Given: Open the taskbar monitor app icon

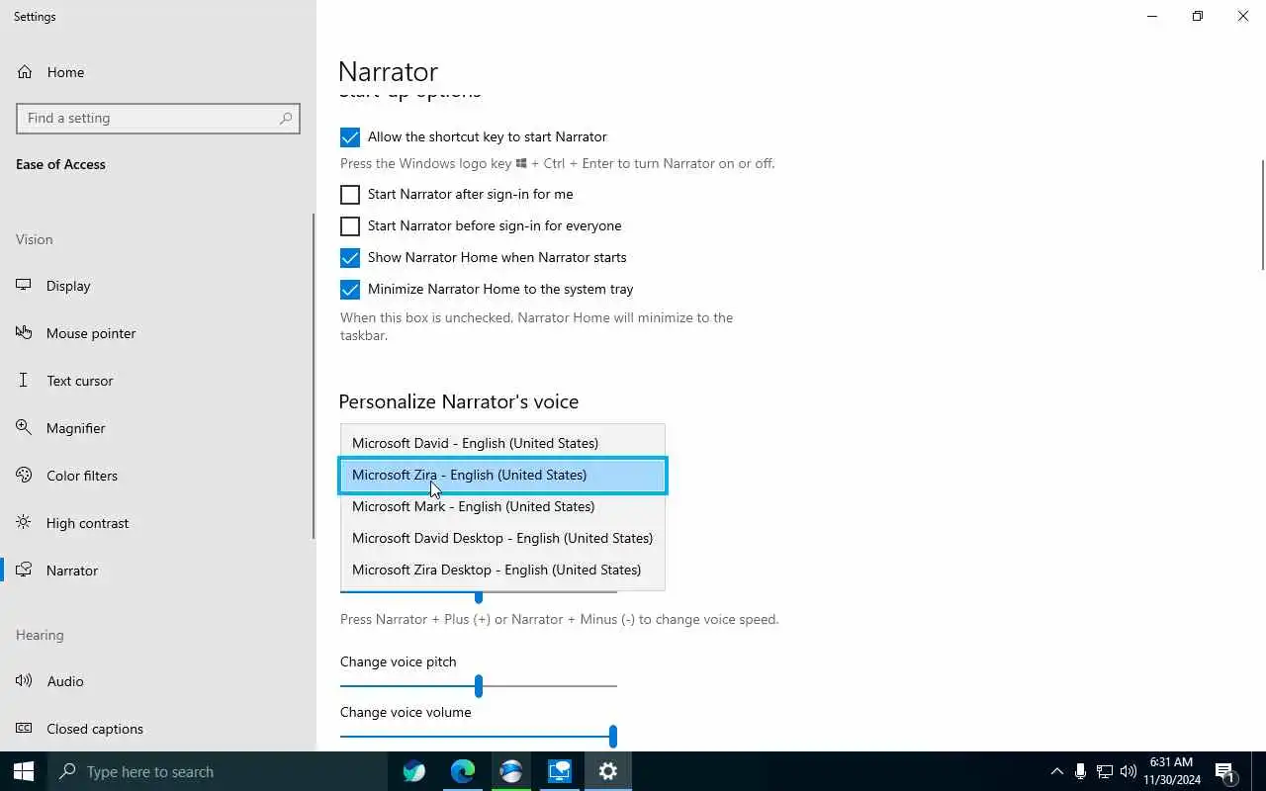Looking at the screenshot, I should coord(560,771).
